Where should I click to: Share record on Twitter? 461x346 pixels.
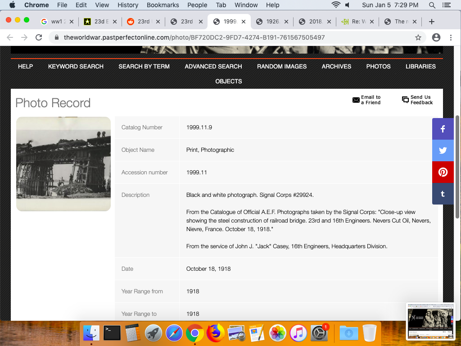click(x=443, y=150)
